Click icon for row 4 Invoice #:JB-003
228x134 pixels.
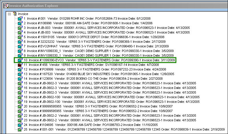[x=20, y=32]
